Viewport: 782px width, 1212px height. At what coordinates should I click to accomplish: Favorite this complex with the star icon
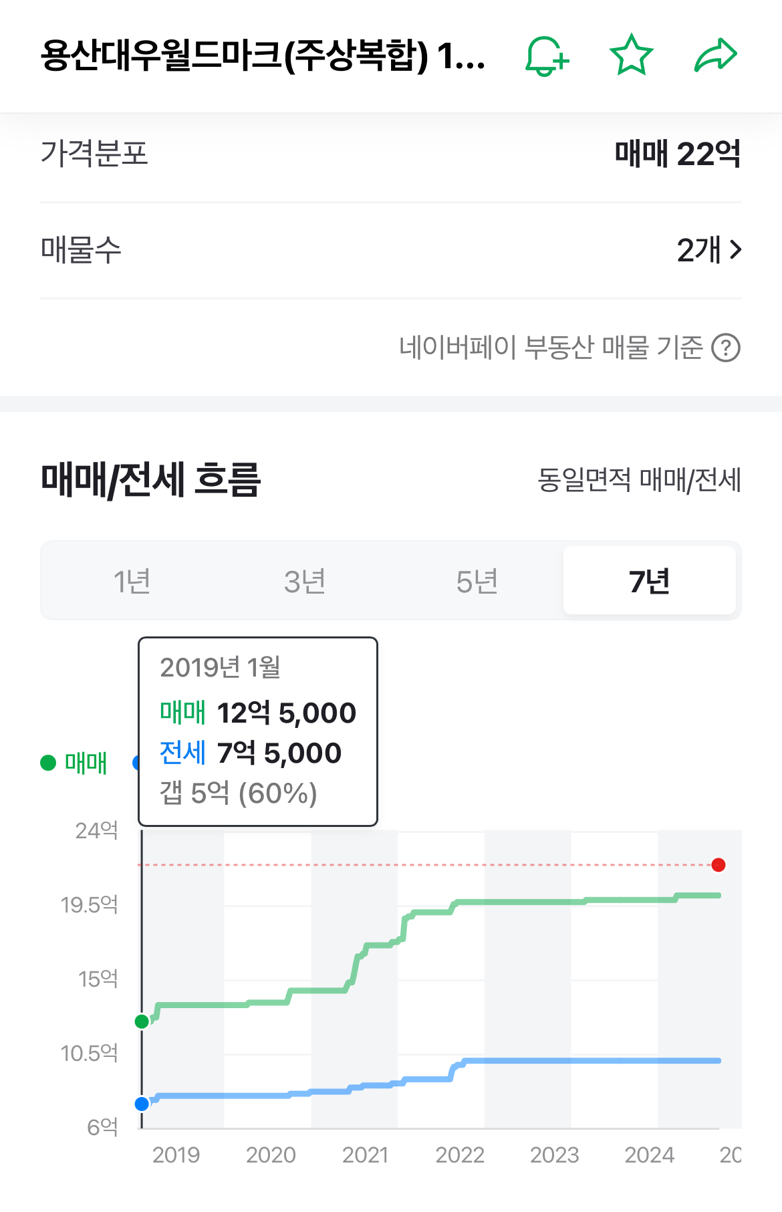coord(631,55)
